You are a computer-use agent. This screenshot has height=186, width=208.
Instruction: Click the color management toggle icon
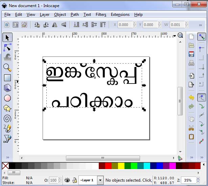click(x=180, y=158)
